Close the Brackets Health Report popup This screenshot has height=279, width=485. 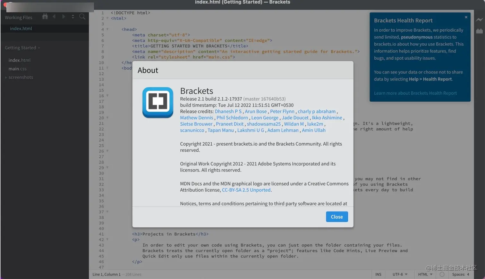466,17
